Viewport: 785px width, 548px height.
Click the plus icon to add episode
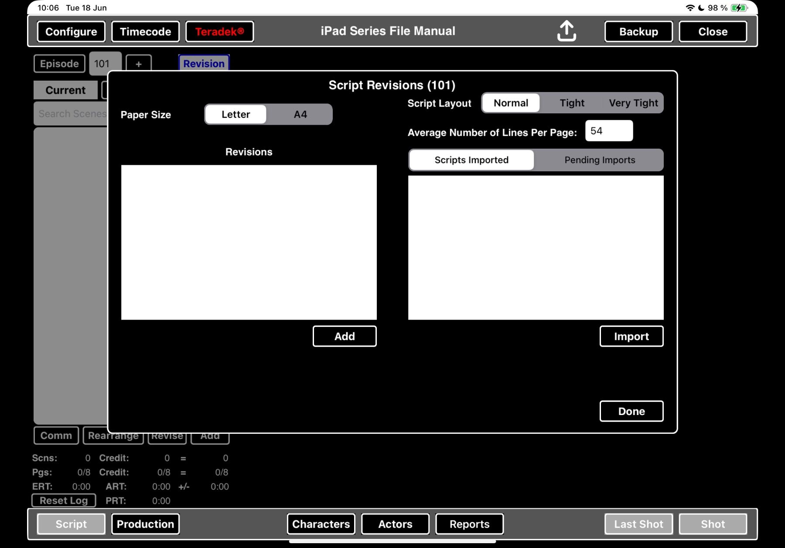pos(139,64)
